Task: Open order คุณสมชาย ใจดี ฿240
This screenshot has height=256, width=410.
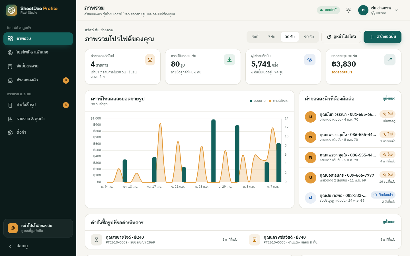Action: tap(164, 240)
